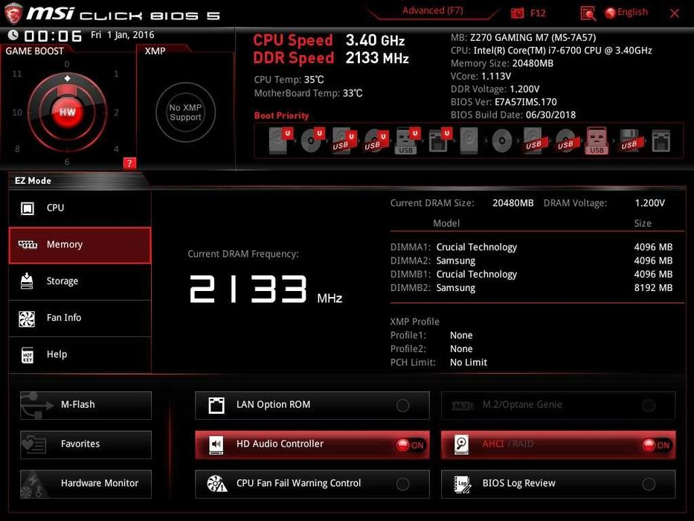694x521 pixels.
Task: Toggle the BIOS Log Review switch
Action: [x=649, y=485]
